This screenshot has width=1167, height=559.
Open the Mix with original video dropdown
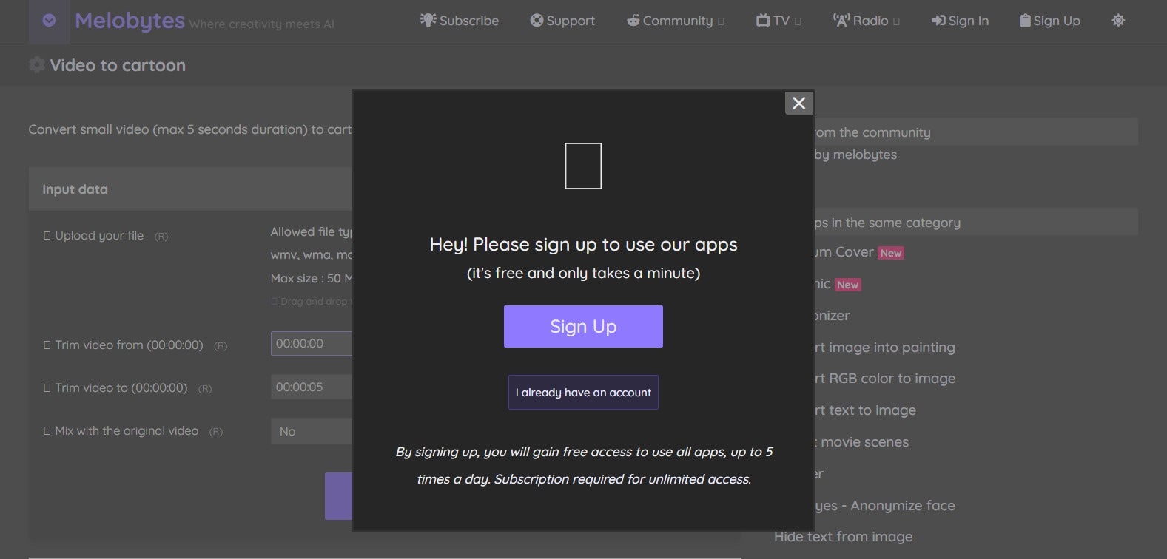coord(312,431)
